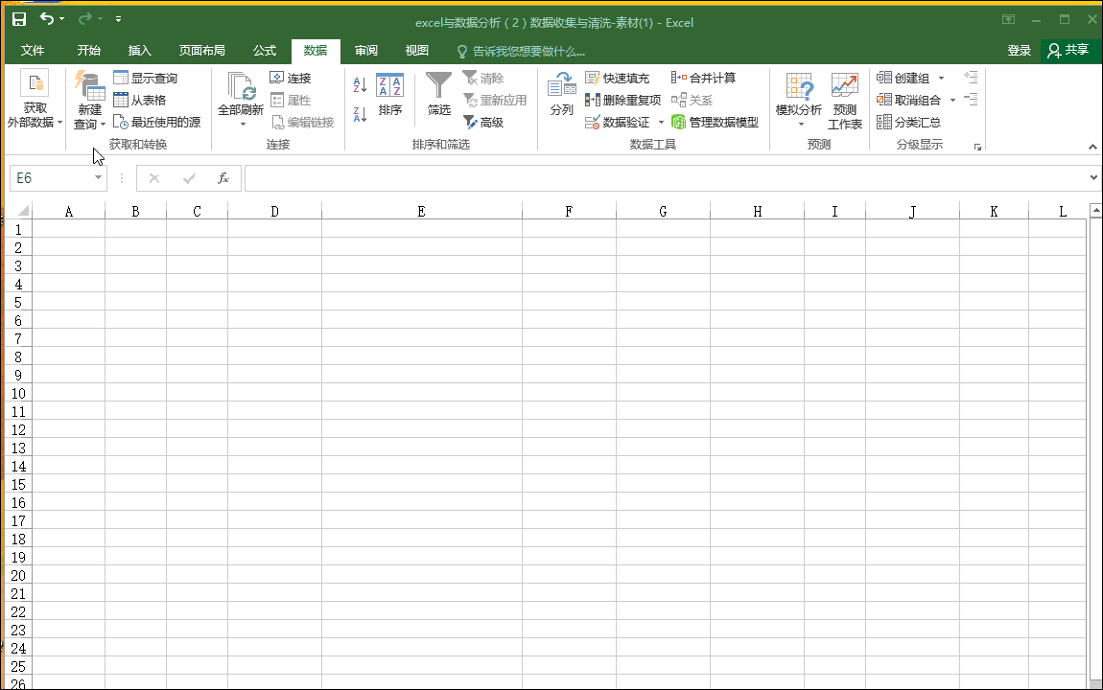
Task: Open the File (文件) tab
Action: (x=33, y=51)
